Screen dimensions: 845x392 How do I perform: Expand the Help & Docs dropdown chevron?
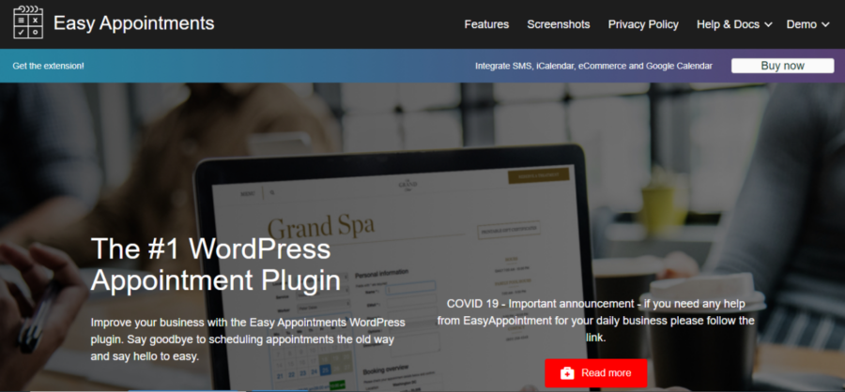[768, 24]
